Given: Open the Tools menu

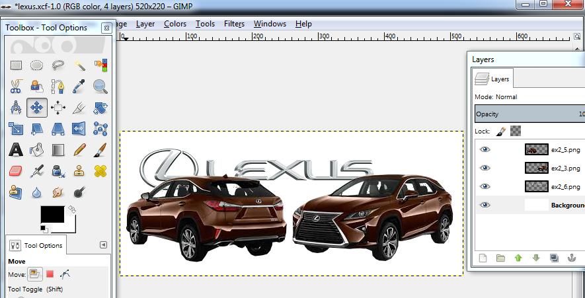Looking at the screenshot, I should [205, 24].
